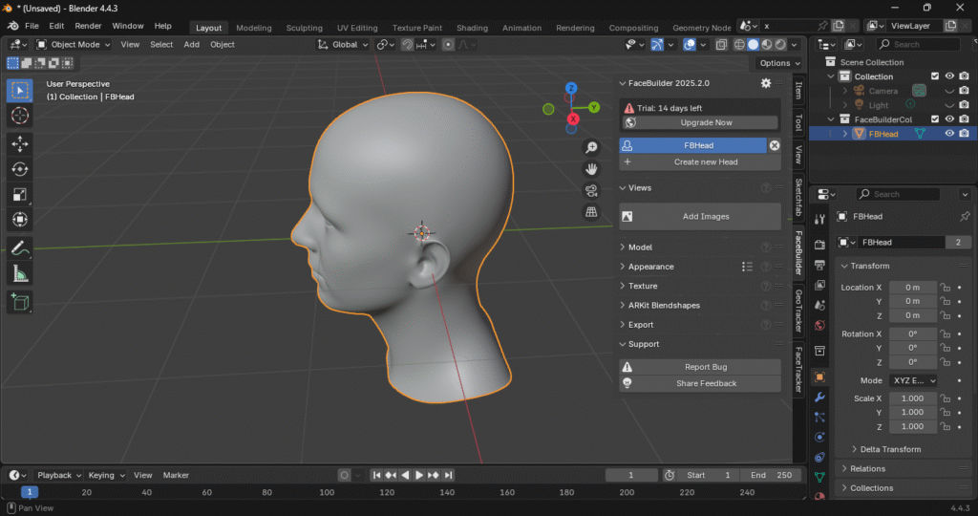This screenshot has height=516, width=978.
Task: Open the Render menu
Action: 88,26
